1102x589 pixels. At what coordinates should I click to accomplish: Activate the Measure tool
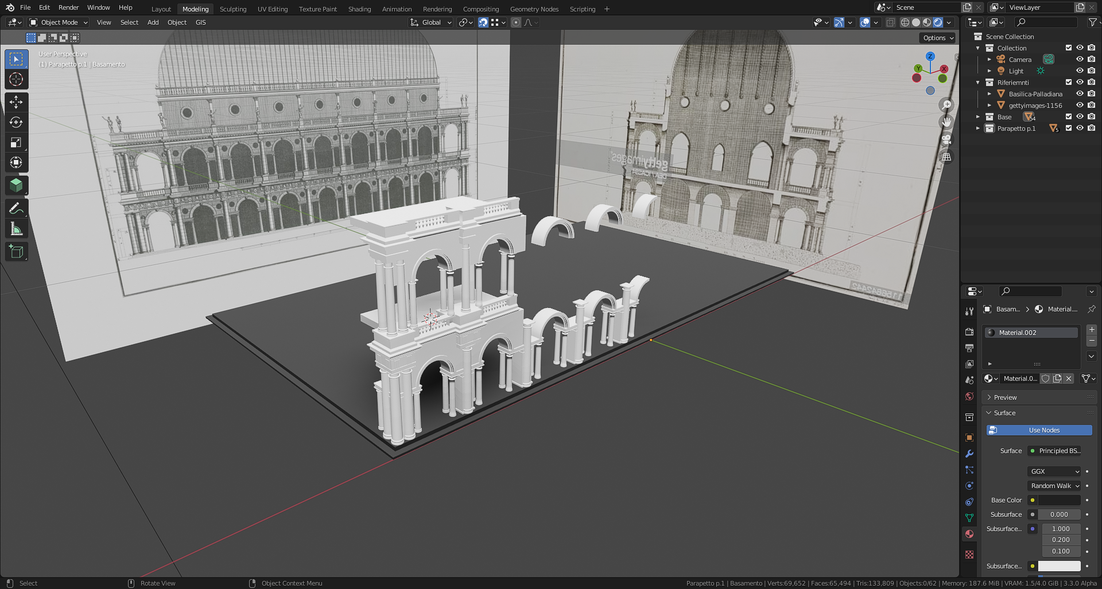pyautogui.click(x=16, y=229)
